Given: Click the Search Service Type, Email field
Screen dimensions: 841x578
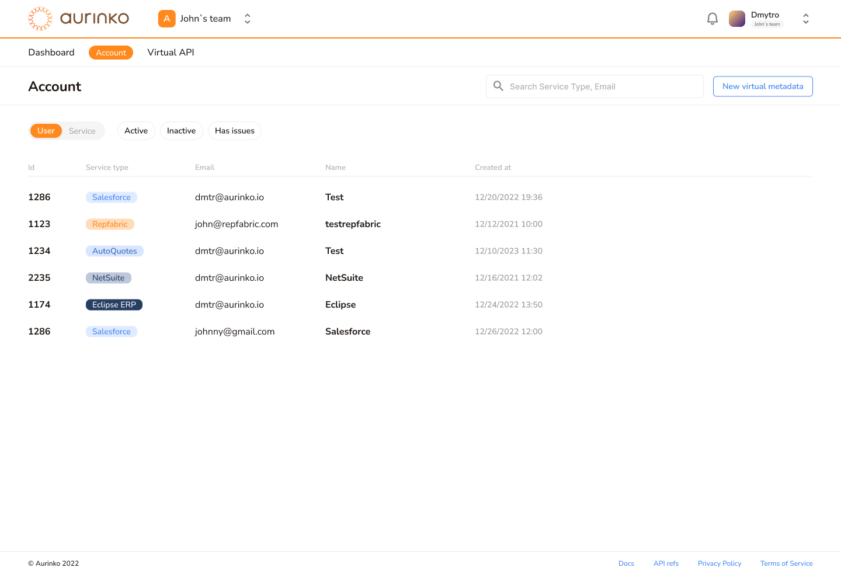Looking at the screenshot, I should coord(584,86).
